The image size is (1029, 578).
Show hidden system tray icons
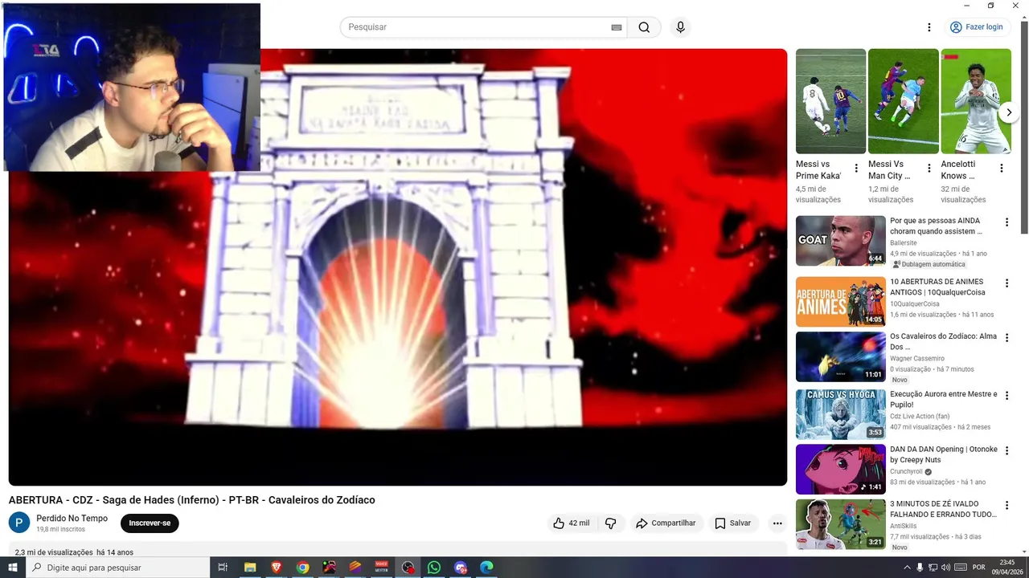(907, 568)
